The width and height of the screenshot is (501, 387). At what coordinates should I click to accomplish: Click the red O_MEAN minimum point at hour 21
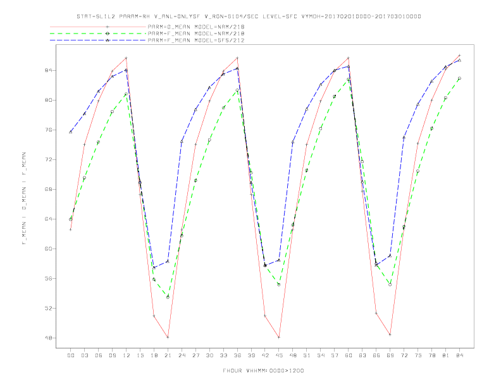(168, 337)
